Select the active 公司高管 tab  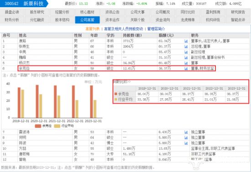click(87, 20)
